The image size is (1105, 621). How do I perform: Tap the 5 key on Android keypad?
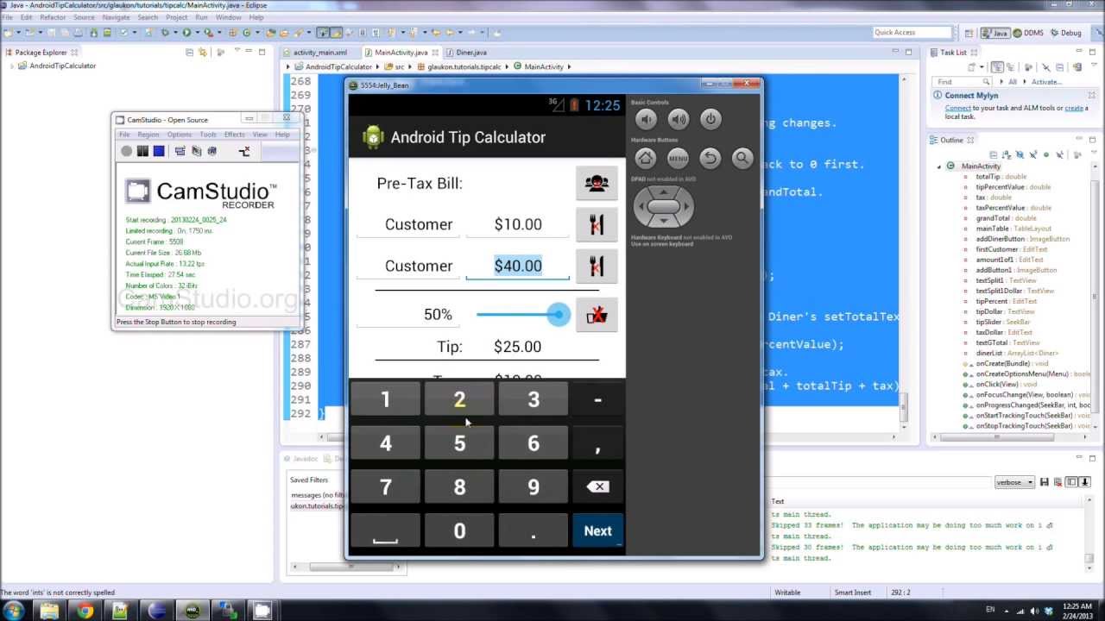pyautogui.click(x=459, y=443)
